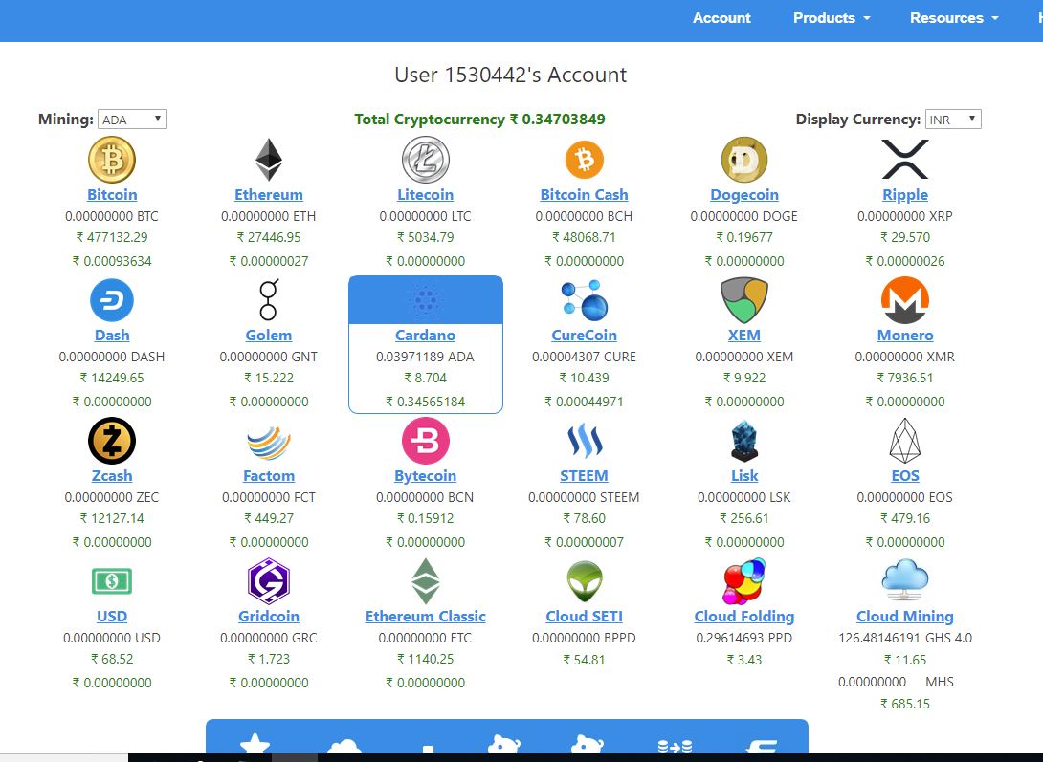Select the Cloud Mining link
This screenshot has height=762, width=1043.
click(904, 616)
